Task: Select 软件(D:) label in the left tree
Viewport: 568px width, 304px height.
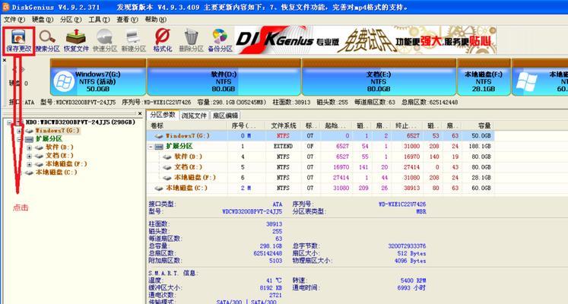Action: [59, 147]
